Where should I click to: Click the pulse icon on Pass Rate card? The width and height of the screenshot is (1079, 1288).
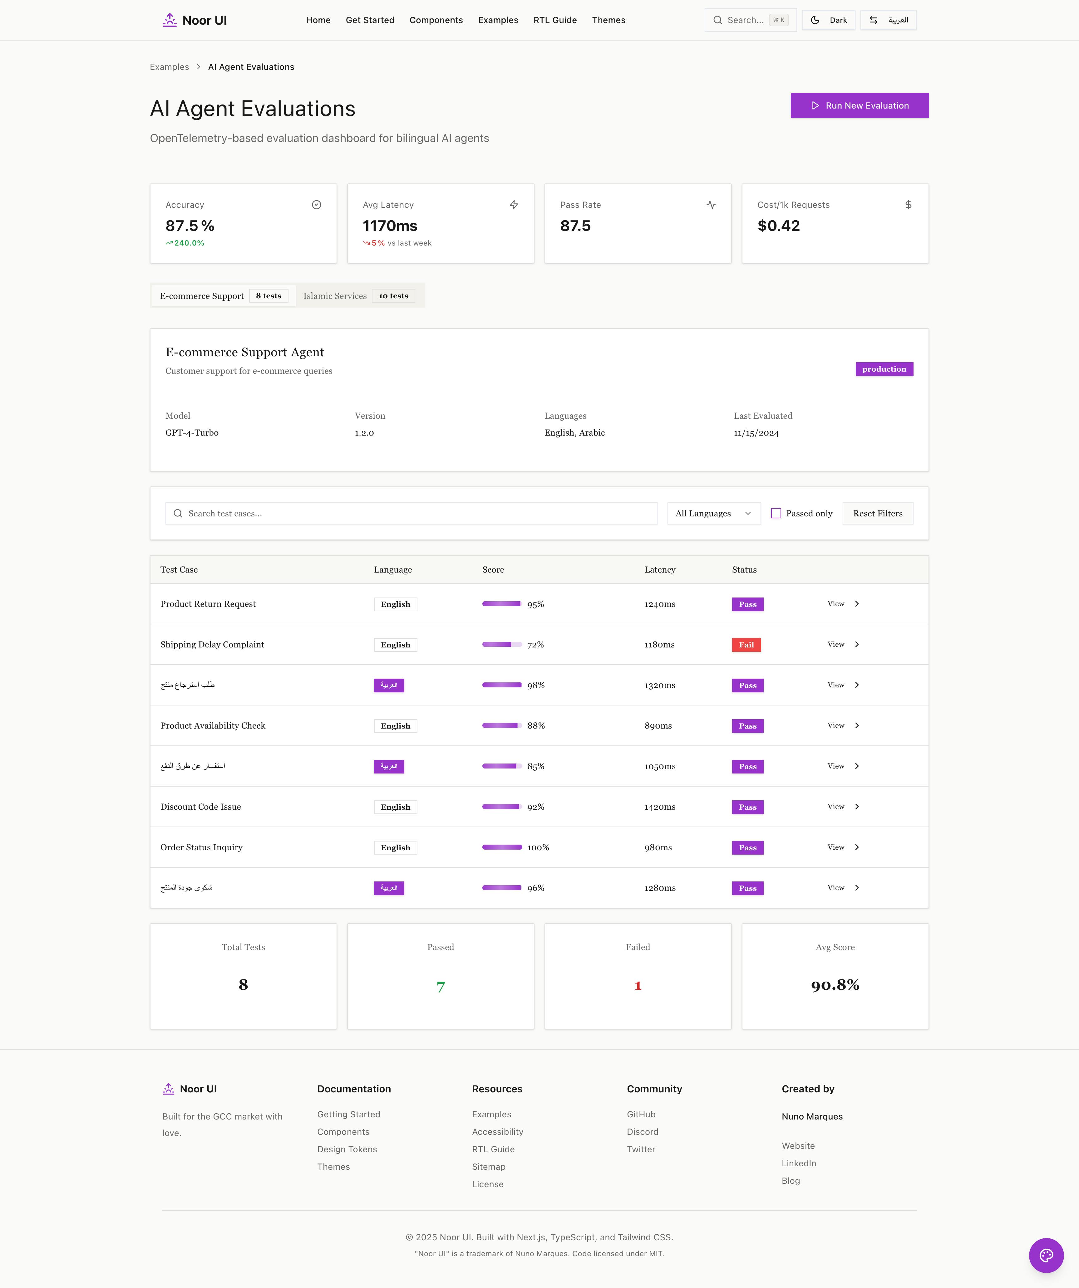coord(711,205)
